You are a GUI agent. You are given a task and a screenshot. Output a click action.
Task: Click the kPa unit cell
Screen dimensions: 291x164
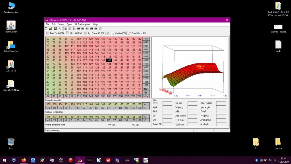pyautogui.click(x=146, y=96)
